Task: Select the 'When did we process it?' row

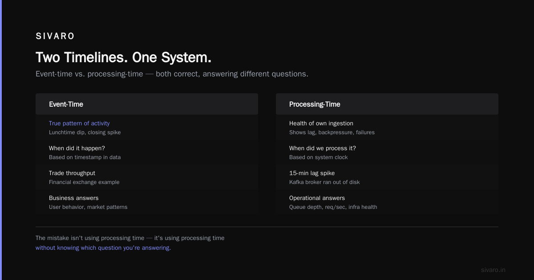Action: (x=387, y=152)
